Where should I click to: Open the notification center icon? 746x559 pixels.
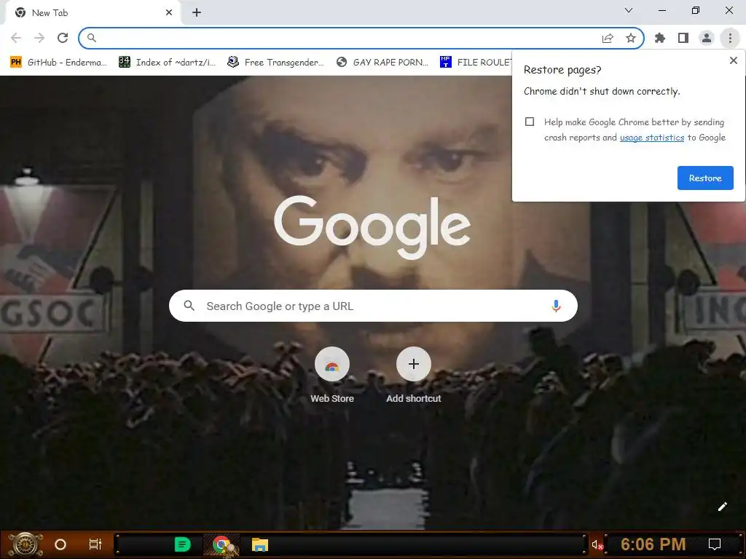click(x=715, y=544)
